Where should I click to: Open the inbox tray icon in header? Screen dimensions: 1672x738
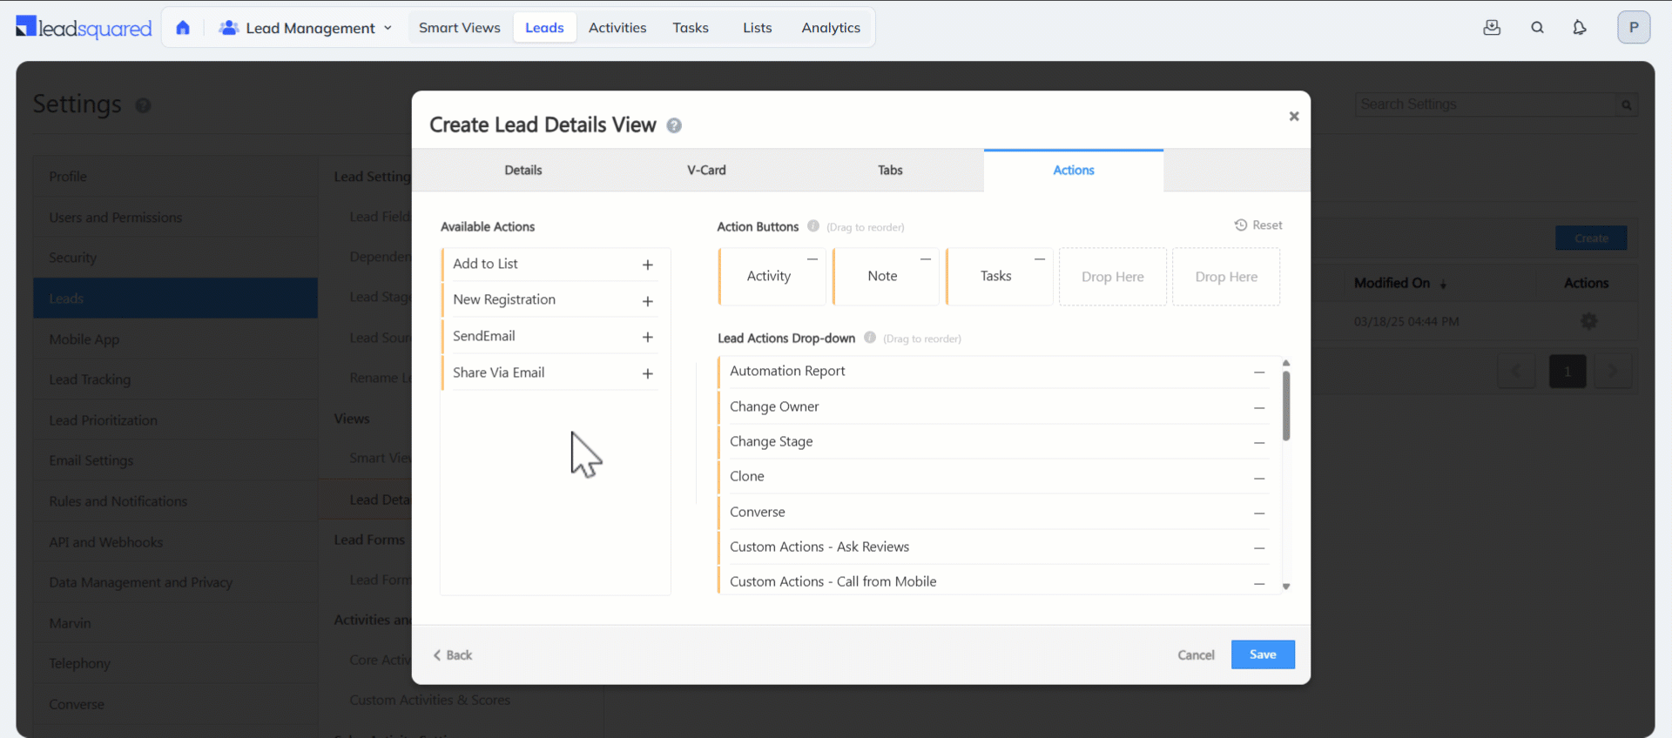(x=1492, y=28)
